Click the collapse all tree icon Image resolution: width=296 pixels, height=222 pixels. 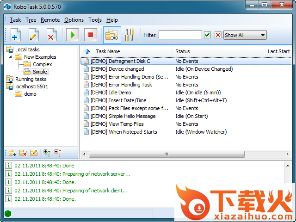click(x=58, y=153)
